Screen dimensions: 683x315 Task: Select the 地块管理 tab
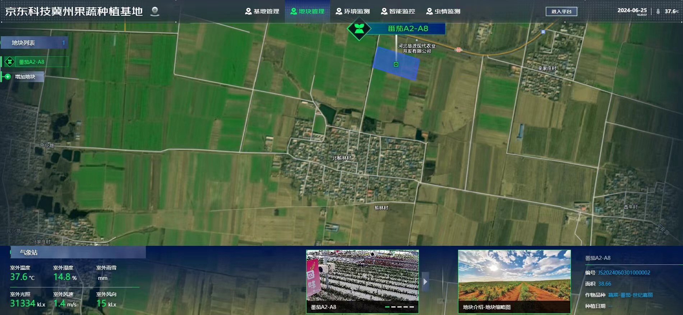[307, 11]
